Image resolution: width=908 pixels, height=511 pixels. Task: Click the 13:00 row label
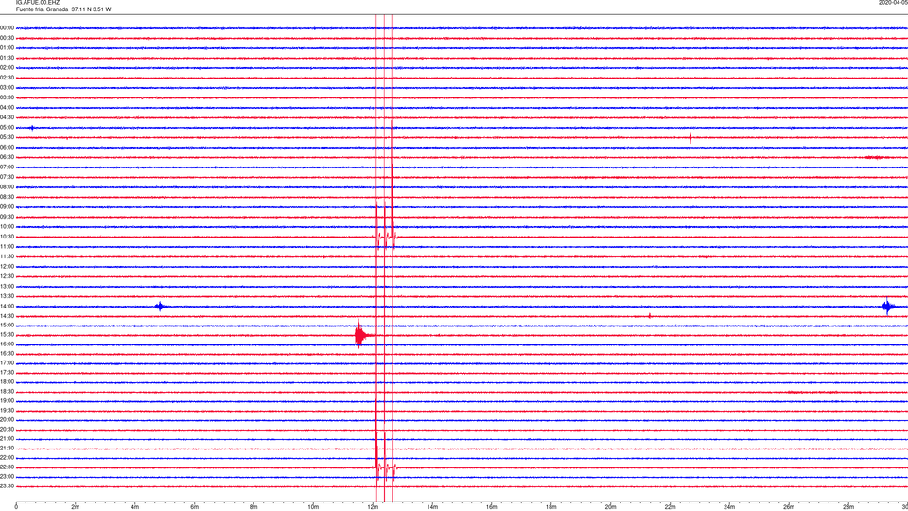pyautogui.click(x=7, y=286)
